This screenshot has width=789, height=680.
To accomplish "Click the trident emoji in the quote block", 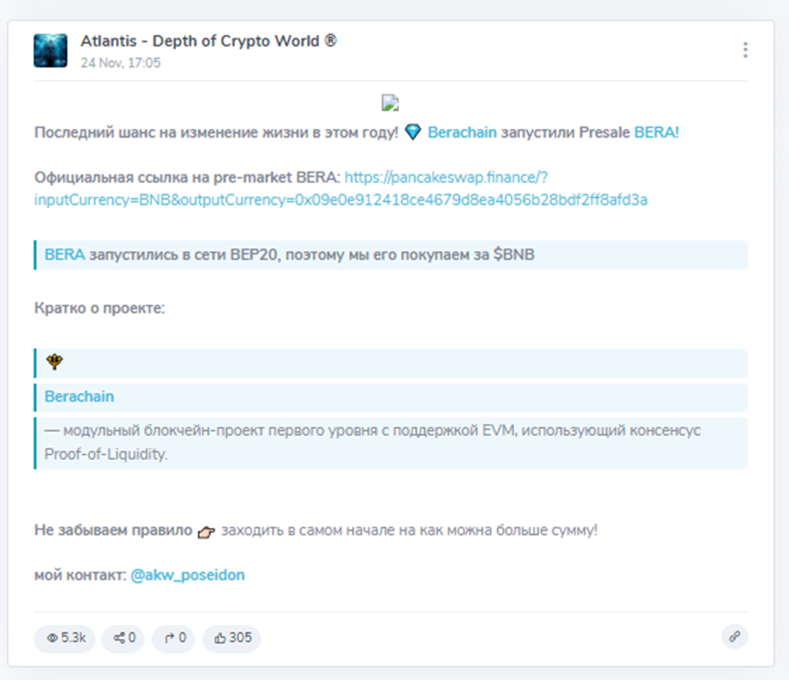I will click(54, 362).
